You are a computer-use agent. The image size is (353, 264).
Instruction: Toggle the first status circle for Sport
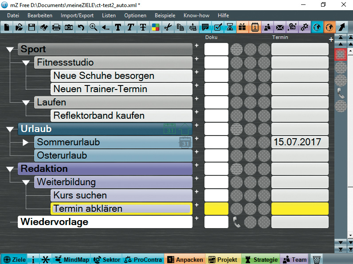(237, 49)
